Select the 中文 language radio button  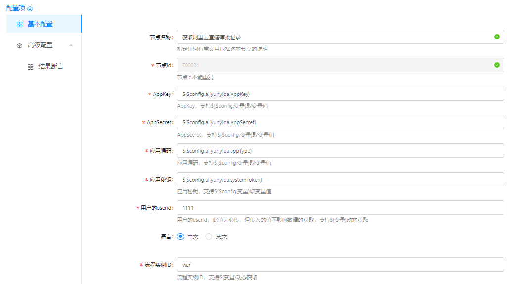(180, 237)
